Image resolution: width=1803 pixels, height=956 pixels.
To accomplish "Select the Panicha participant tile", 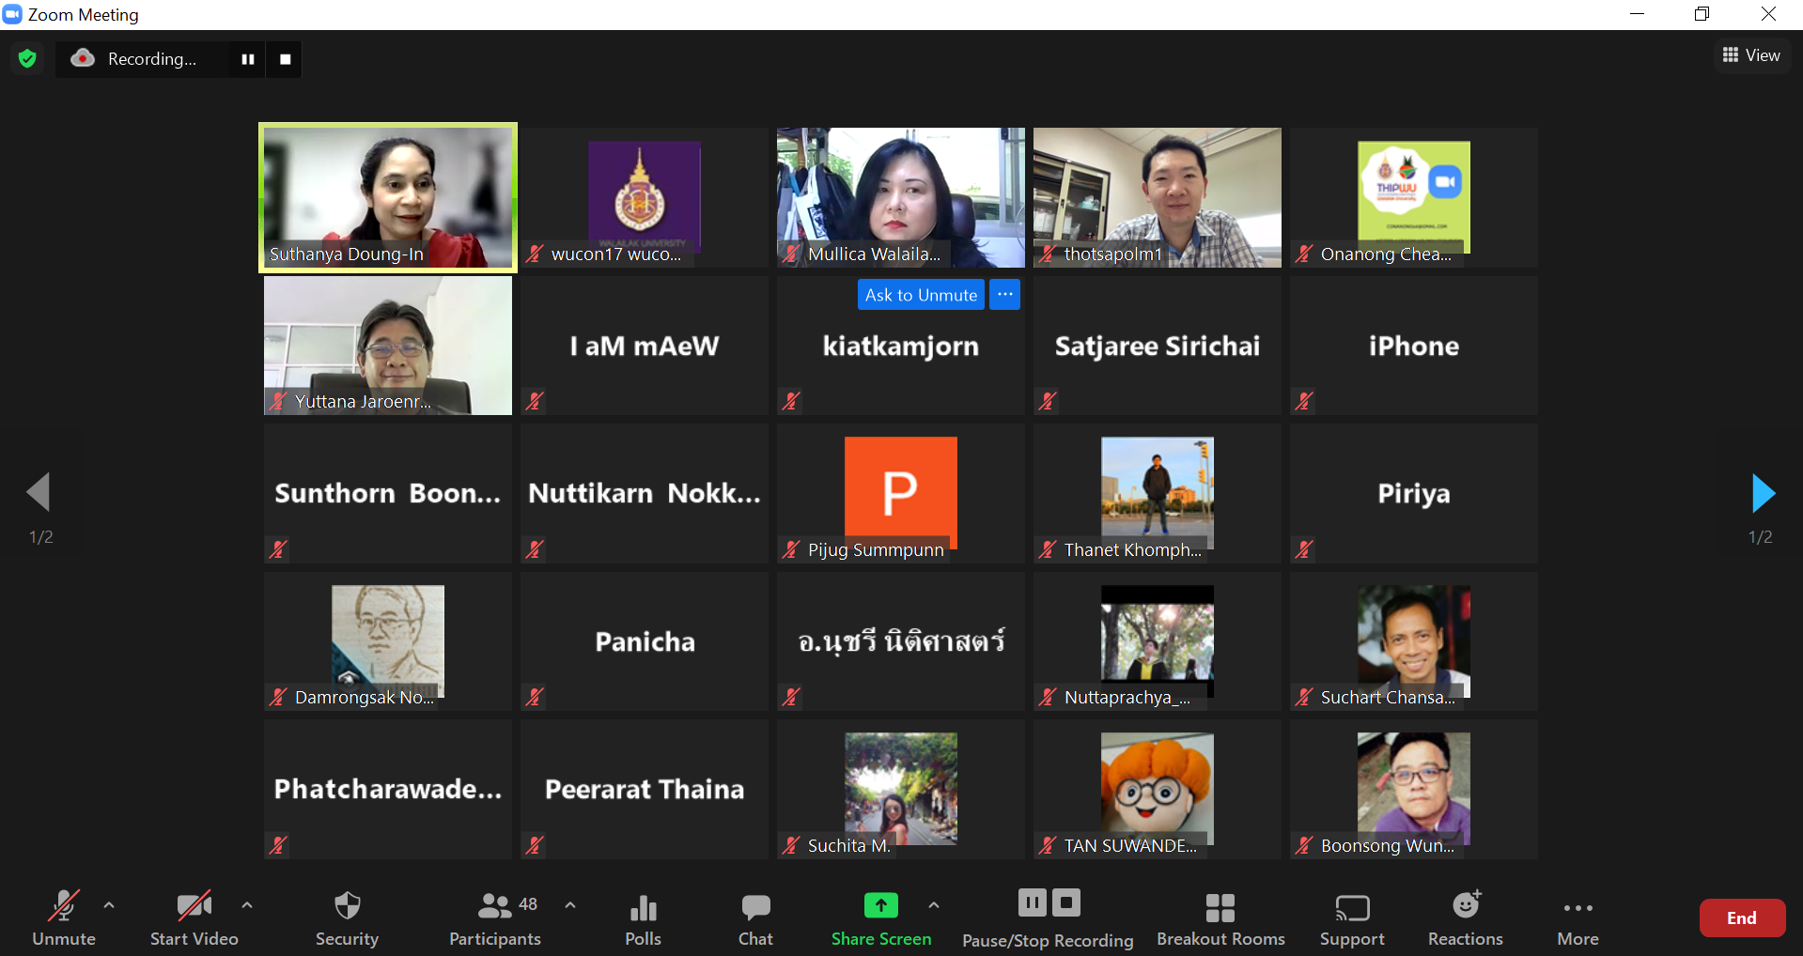I will pyautogui.click(x=645, y=641).
